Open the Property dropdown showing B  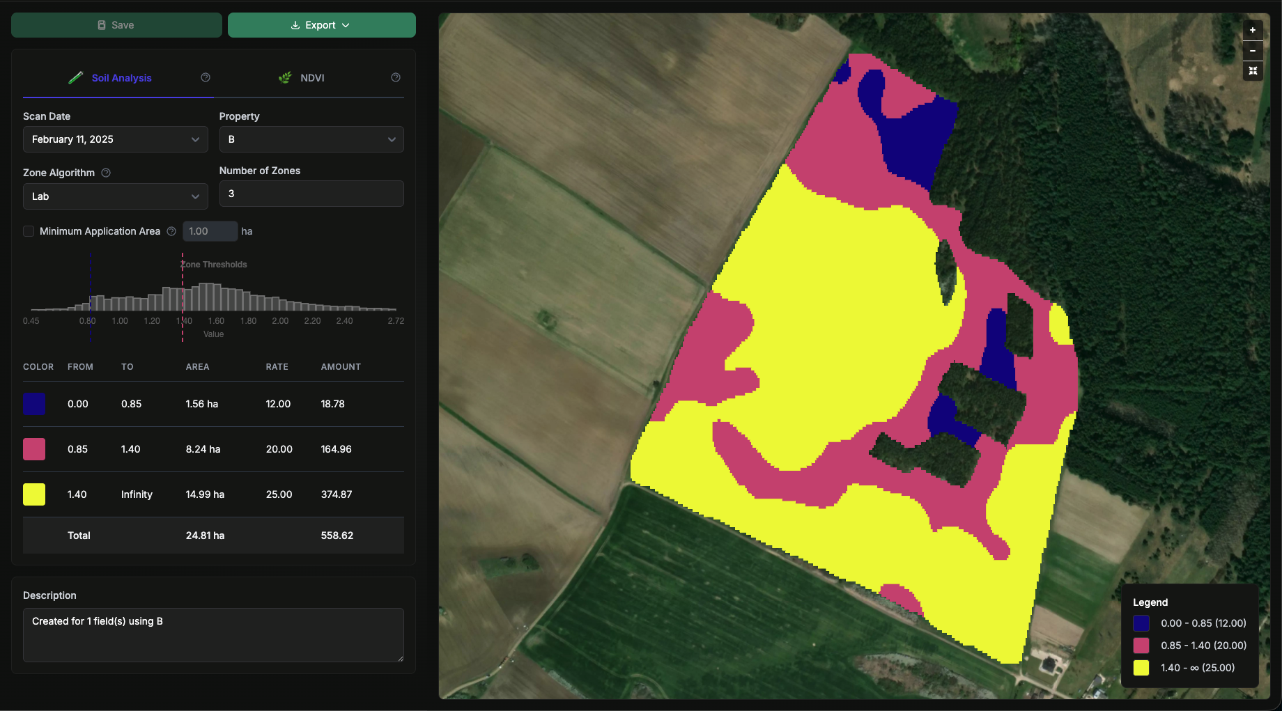[311, 139]
